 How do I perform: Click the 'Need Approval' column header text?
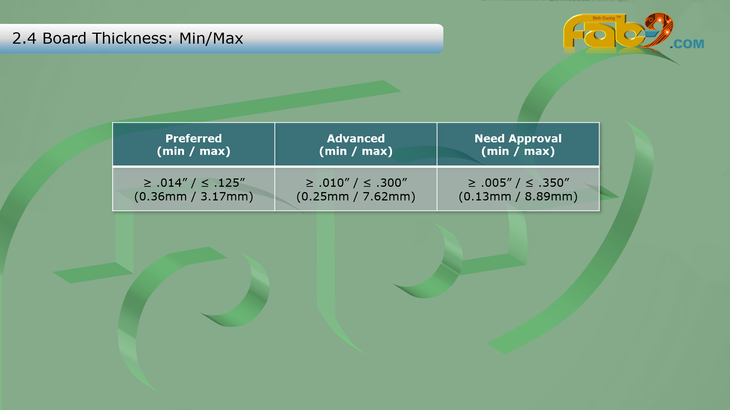[x=518, y=138]
